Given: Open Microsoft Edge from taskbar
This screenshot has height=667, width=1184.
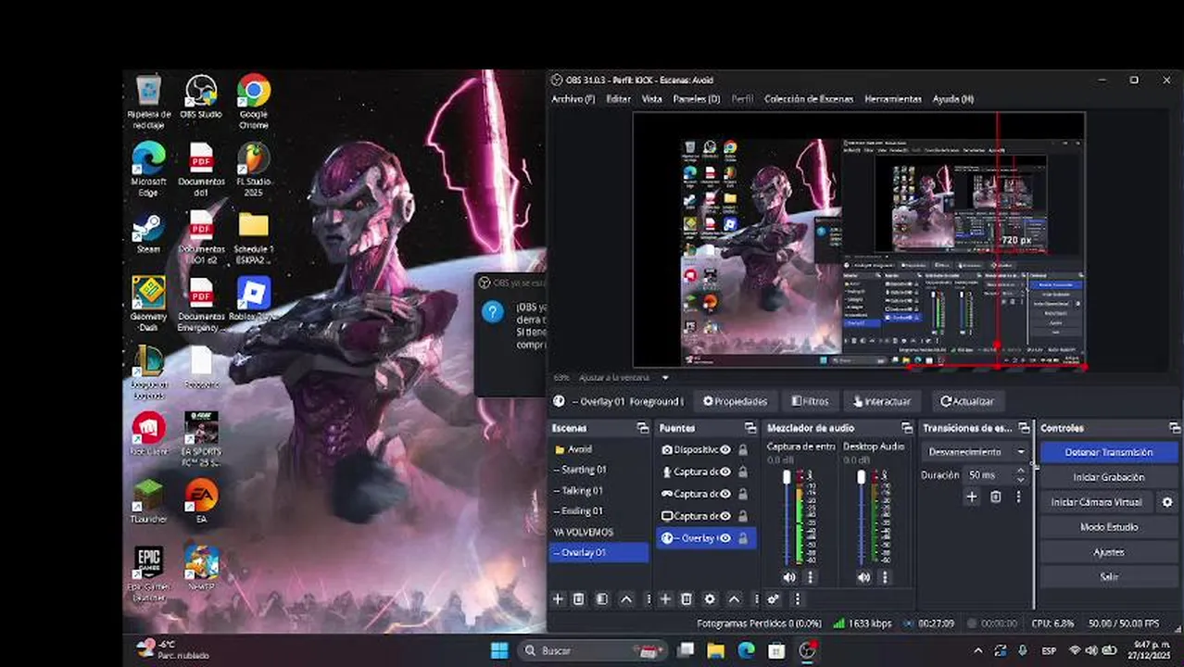Looking at the screenshot, I should coord(747,650).
